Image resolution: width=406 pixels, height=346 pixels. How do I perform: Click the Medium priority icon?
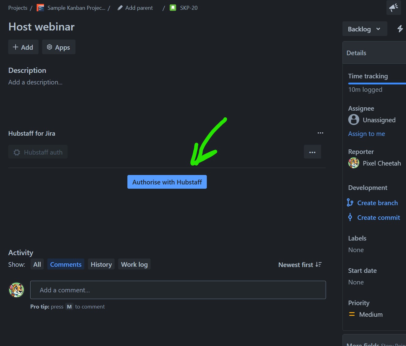tap(352, 314)
